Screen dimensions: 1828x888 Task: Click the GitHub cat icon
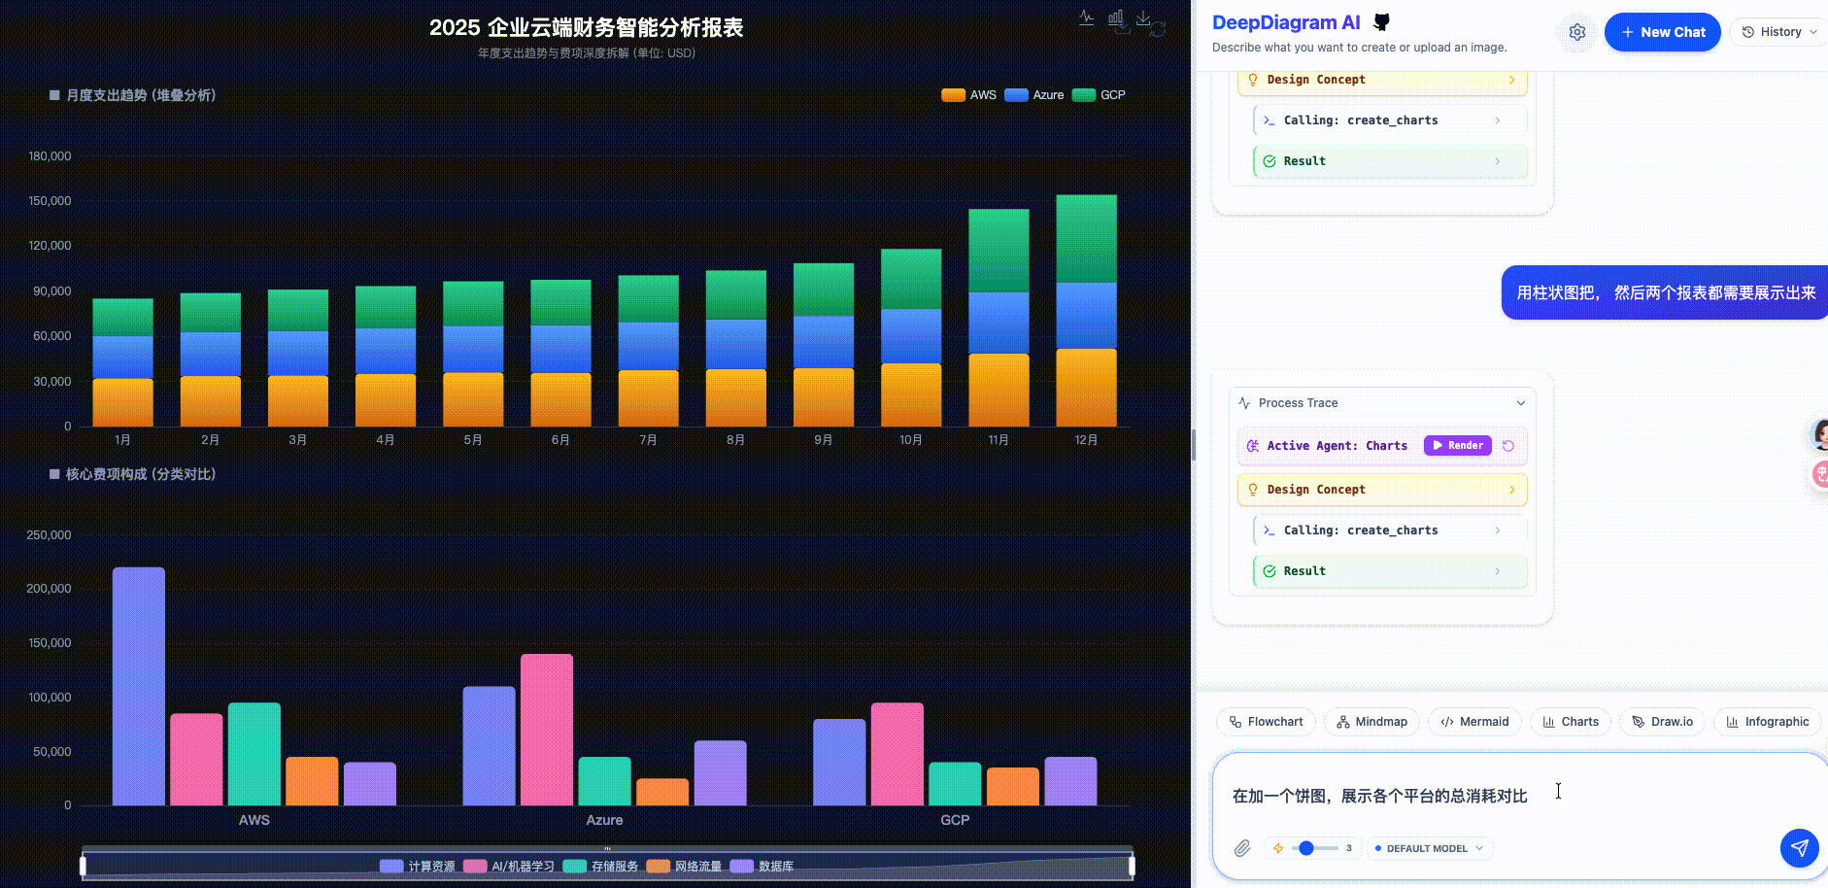coord(1381,22)
